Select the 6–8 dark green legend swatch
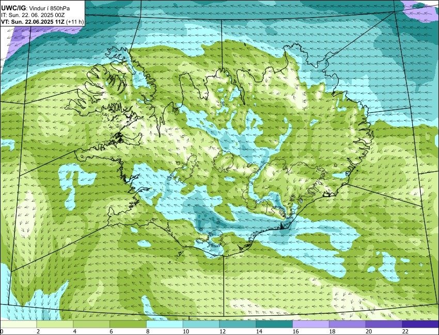Screen dimensions: 439x335 point(128,324)
